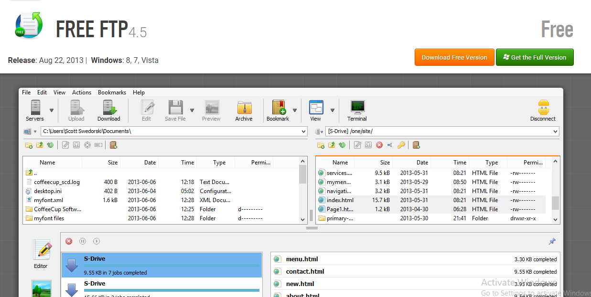Refresh the remote pane listing
Screen dimensions: 591x297
(x=342, y=145)
